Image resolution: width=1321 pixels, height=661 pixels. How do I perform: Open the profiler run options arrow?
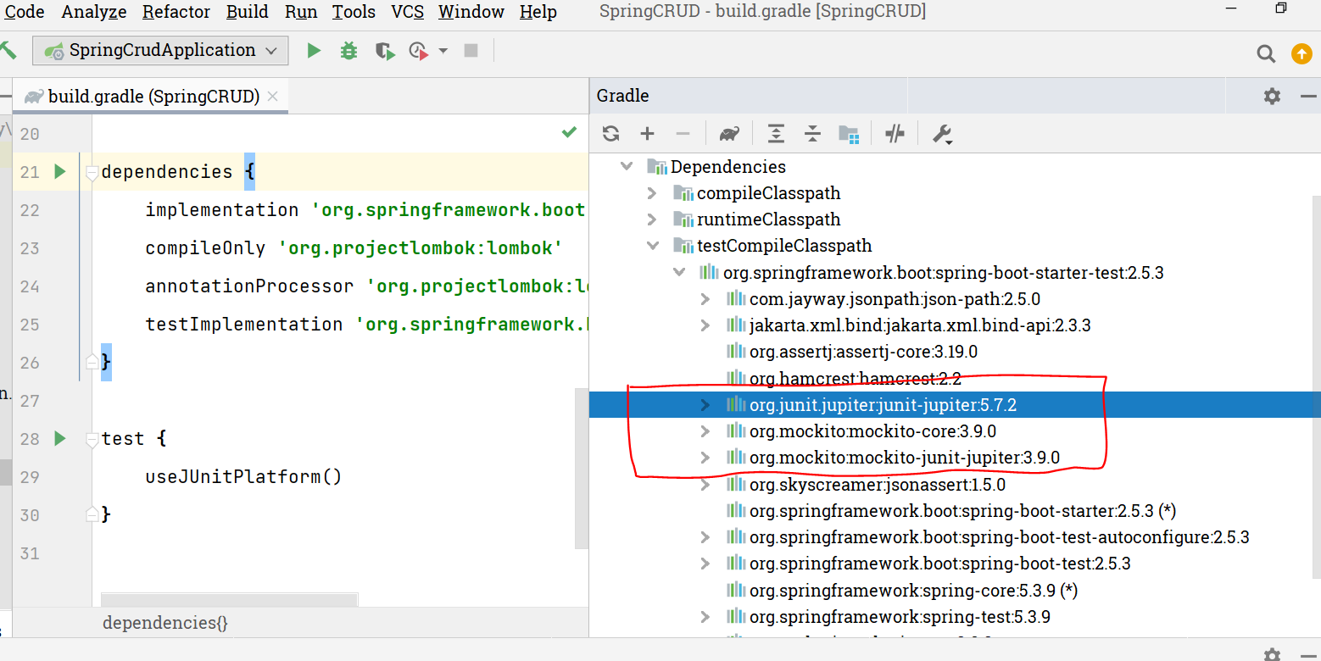click(x=443, y=51)
